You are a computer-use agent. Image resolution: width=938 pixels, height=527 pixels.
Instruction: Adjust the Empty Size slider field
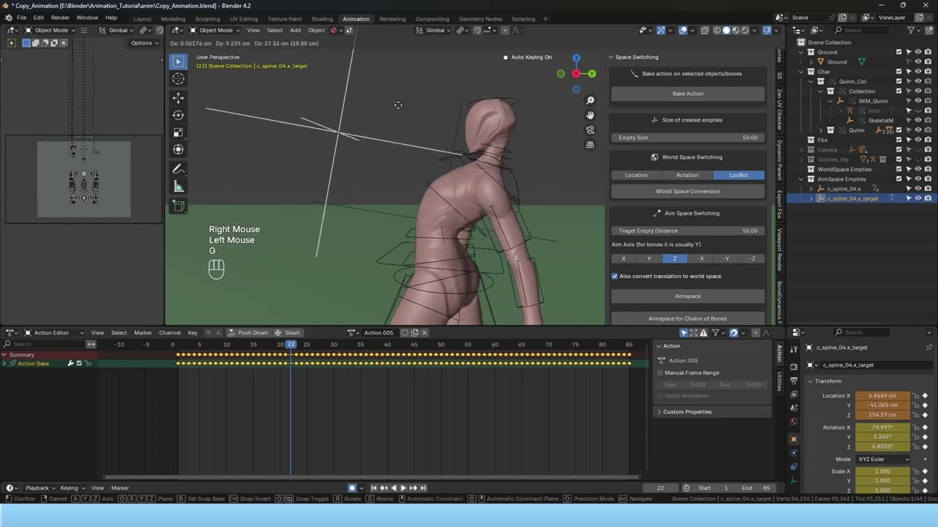pyautogui.click(x=687, y=138)
